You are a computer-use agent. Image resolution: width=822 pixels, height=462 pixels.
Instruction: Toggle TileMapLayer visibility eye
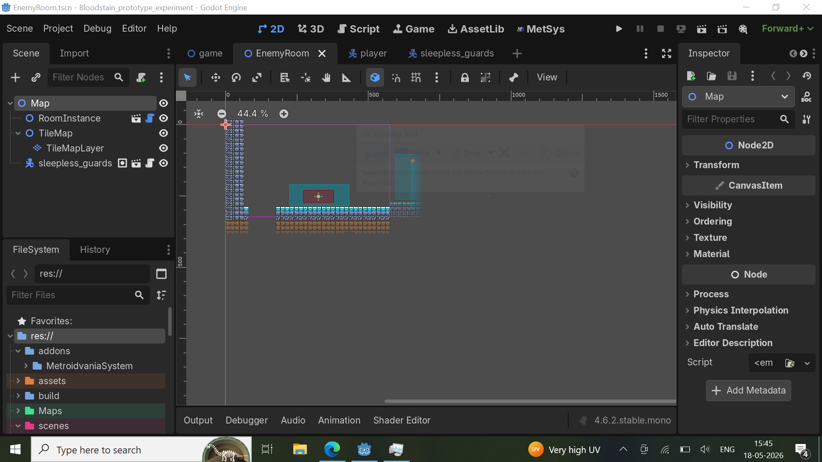[164, 148]
